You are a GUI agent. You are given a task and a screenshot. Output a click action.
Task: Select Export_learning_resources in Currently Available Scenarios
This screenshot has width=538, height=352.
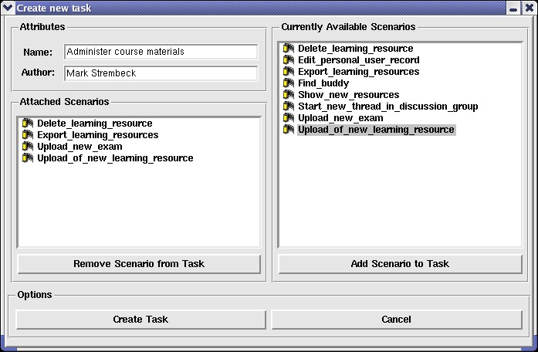pyautogui.click(x=359, y=72)
